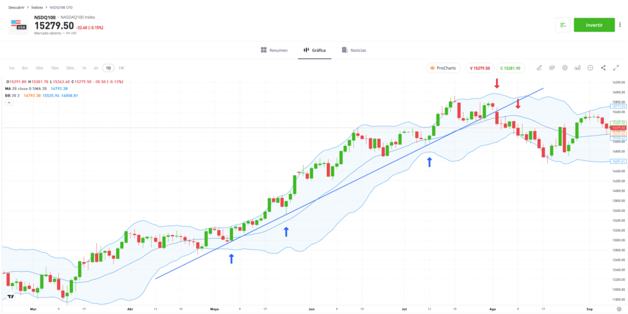Click the Mayo label on time axis
The height and width of the screenshot is (314, 628).
click(x=214, y=309)
